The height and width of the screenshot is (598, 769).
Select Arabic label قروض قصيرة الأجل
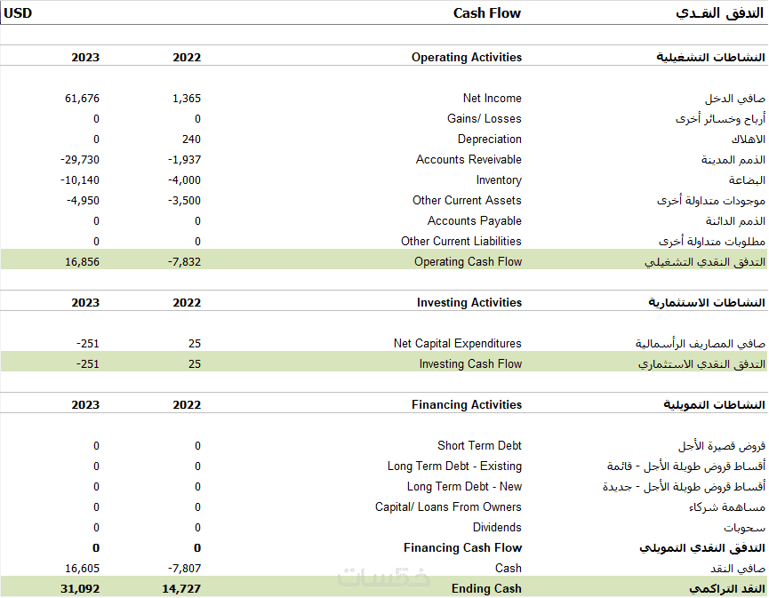[722, 445]
